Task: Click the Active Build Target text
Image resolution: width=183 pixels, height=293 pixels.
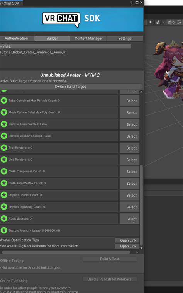Action: [33, 81]
